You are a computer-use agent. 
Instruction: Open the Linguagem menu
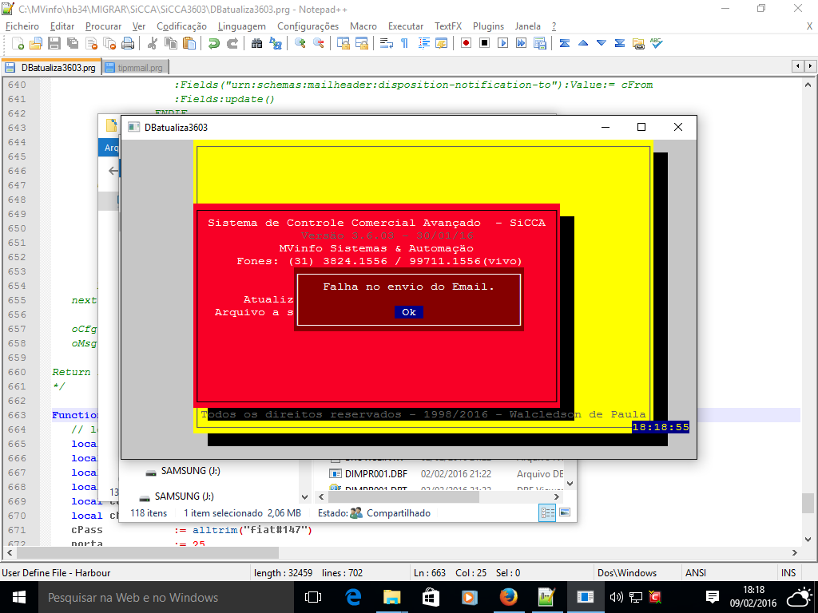click(241, 26)
